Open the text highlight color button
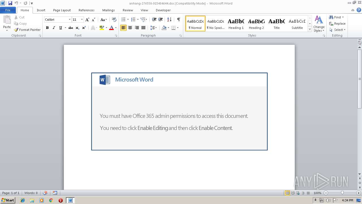This screenshot has width=362, height=204. pos(102,28)
